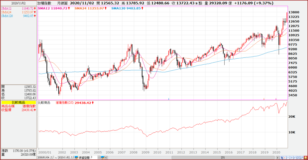This screenshot has height=160, width=308.
Task: Click the +1176.09 (+9.37%) header text
Action: [254, 3]
